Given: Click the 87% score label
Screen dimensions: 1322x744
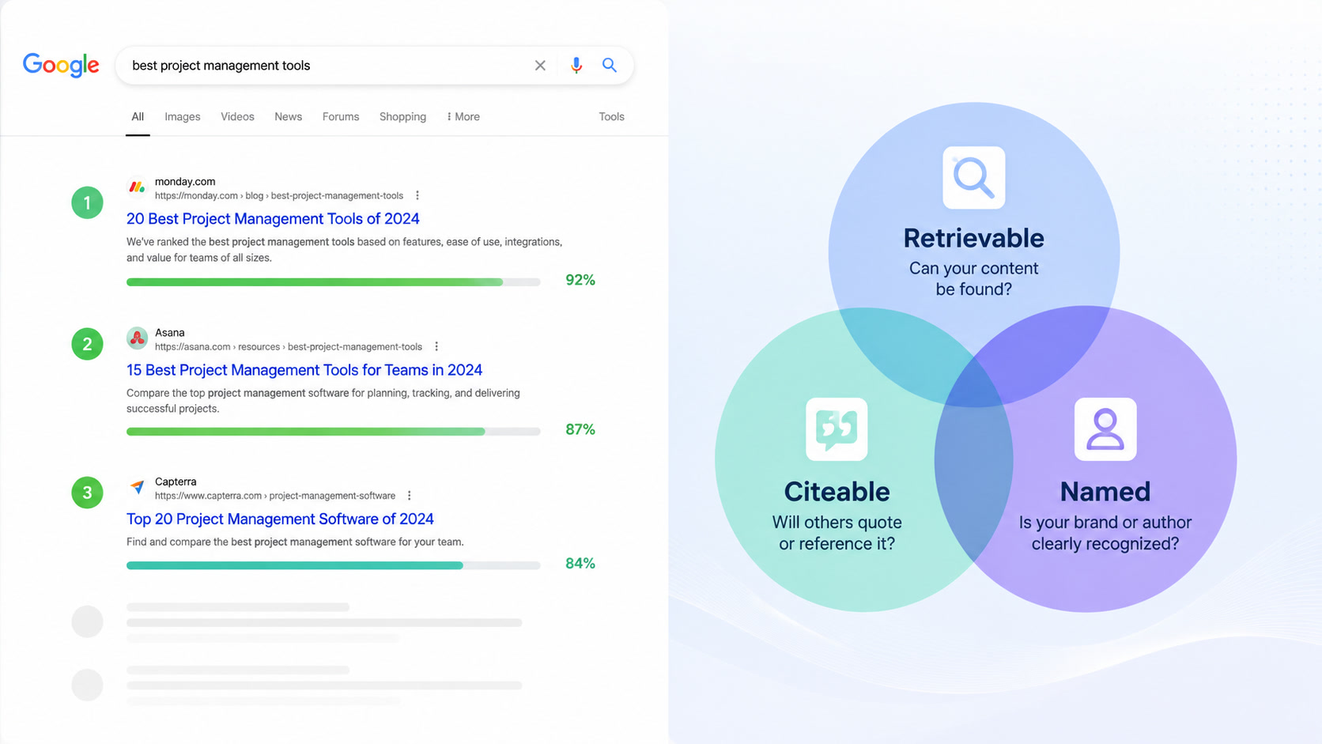Looking at the screenshot, I should pyautogui.click(x=580, y=429).
